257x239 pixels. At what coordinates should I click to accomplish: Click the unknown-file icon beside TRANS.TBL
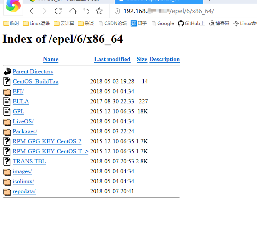click(7, 161)
